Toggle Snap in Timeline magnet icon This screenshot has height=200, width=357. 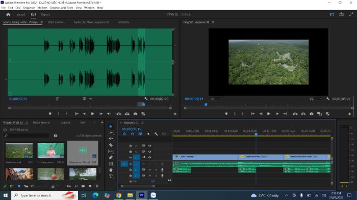coord(132,134)
